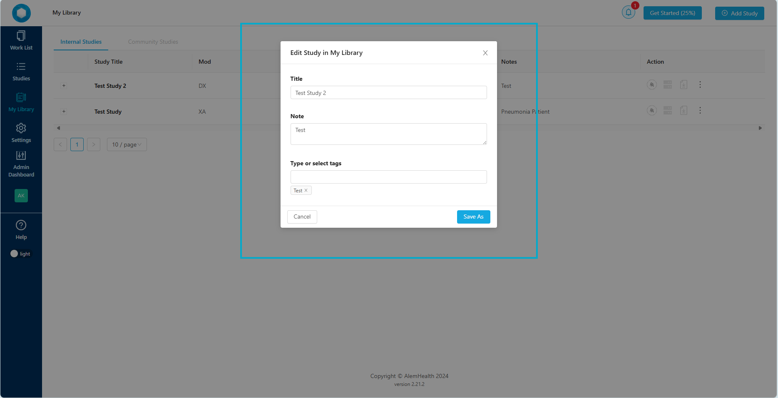Open Settings gear in the sidebar
Image resolution: width=778 pixels, height=398 pixels.
click(x=21, y=133)
